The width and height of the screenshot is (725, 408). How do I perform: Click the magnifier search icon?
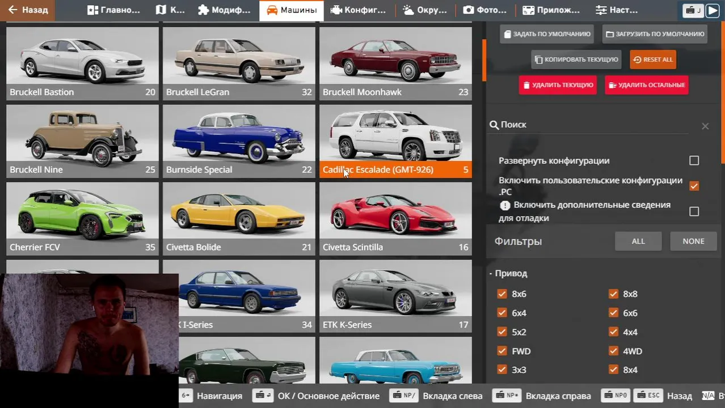coord(494,125)
